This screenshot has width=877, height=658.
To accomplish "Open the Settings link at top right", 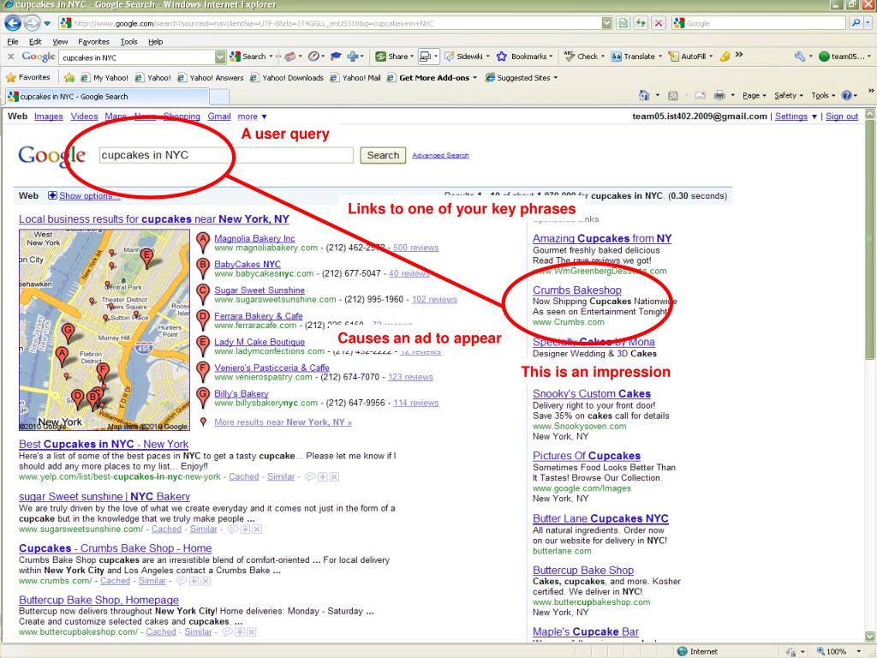I will pyautogui.click(x=790, y=117).
